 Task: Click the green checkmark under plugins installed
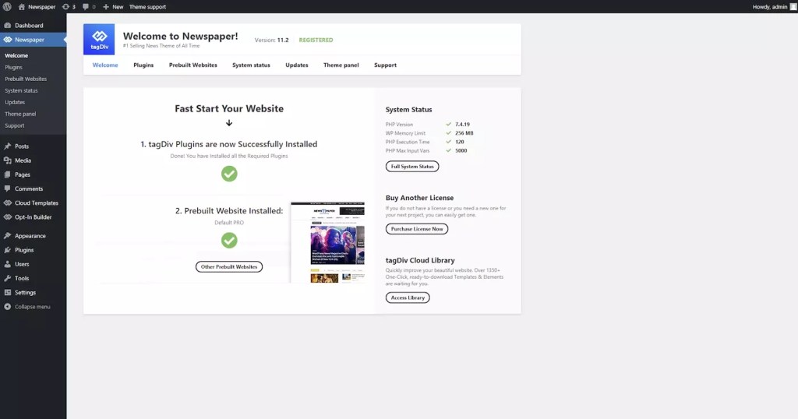pyautogui.click(x=229, y=174)
